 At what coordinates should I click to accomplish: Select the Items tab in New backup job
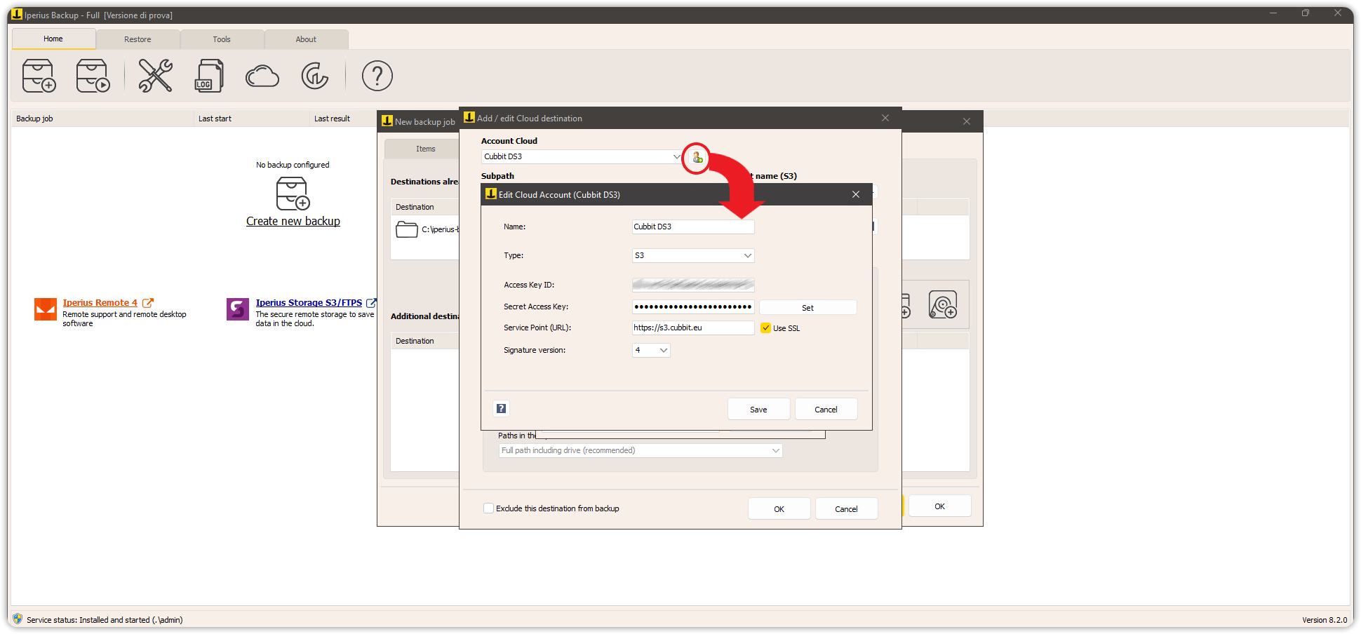pos(425,149)
